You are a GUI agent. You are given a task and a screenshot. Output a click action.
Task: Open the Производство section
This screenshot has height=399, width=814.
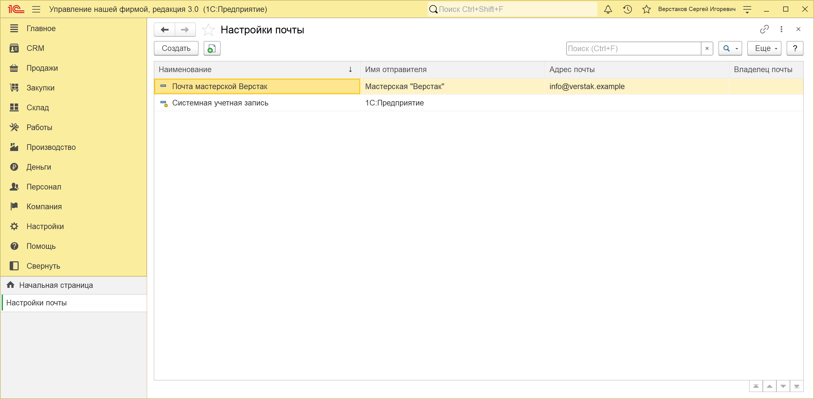coord(74,147)
